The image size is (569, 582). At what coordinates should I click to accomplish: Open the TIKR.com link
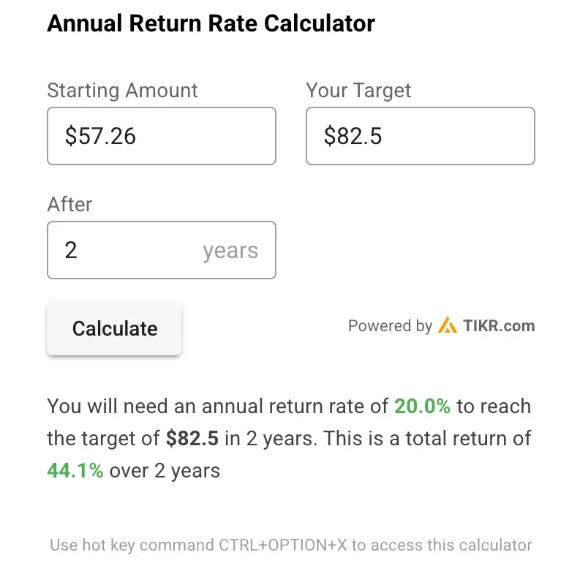(499, 326)
